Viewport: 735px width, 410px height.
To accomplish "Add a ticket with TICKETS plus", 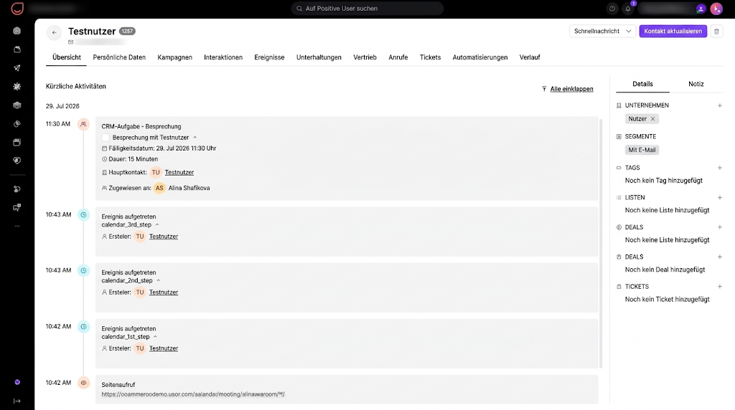I will click(x=719, y=287).
